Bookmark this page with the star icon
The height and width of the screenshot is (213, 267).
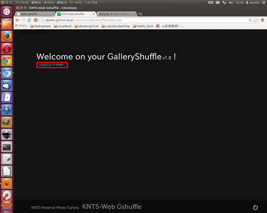click(x=255, y=20)
